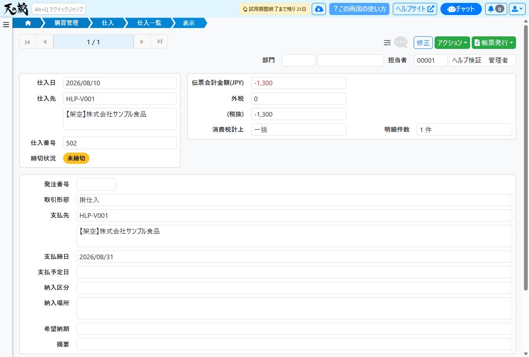
Task: Go to 仕入 breadcrumb
Action: pos(108,23)
